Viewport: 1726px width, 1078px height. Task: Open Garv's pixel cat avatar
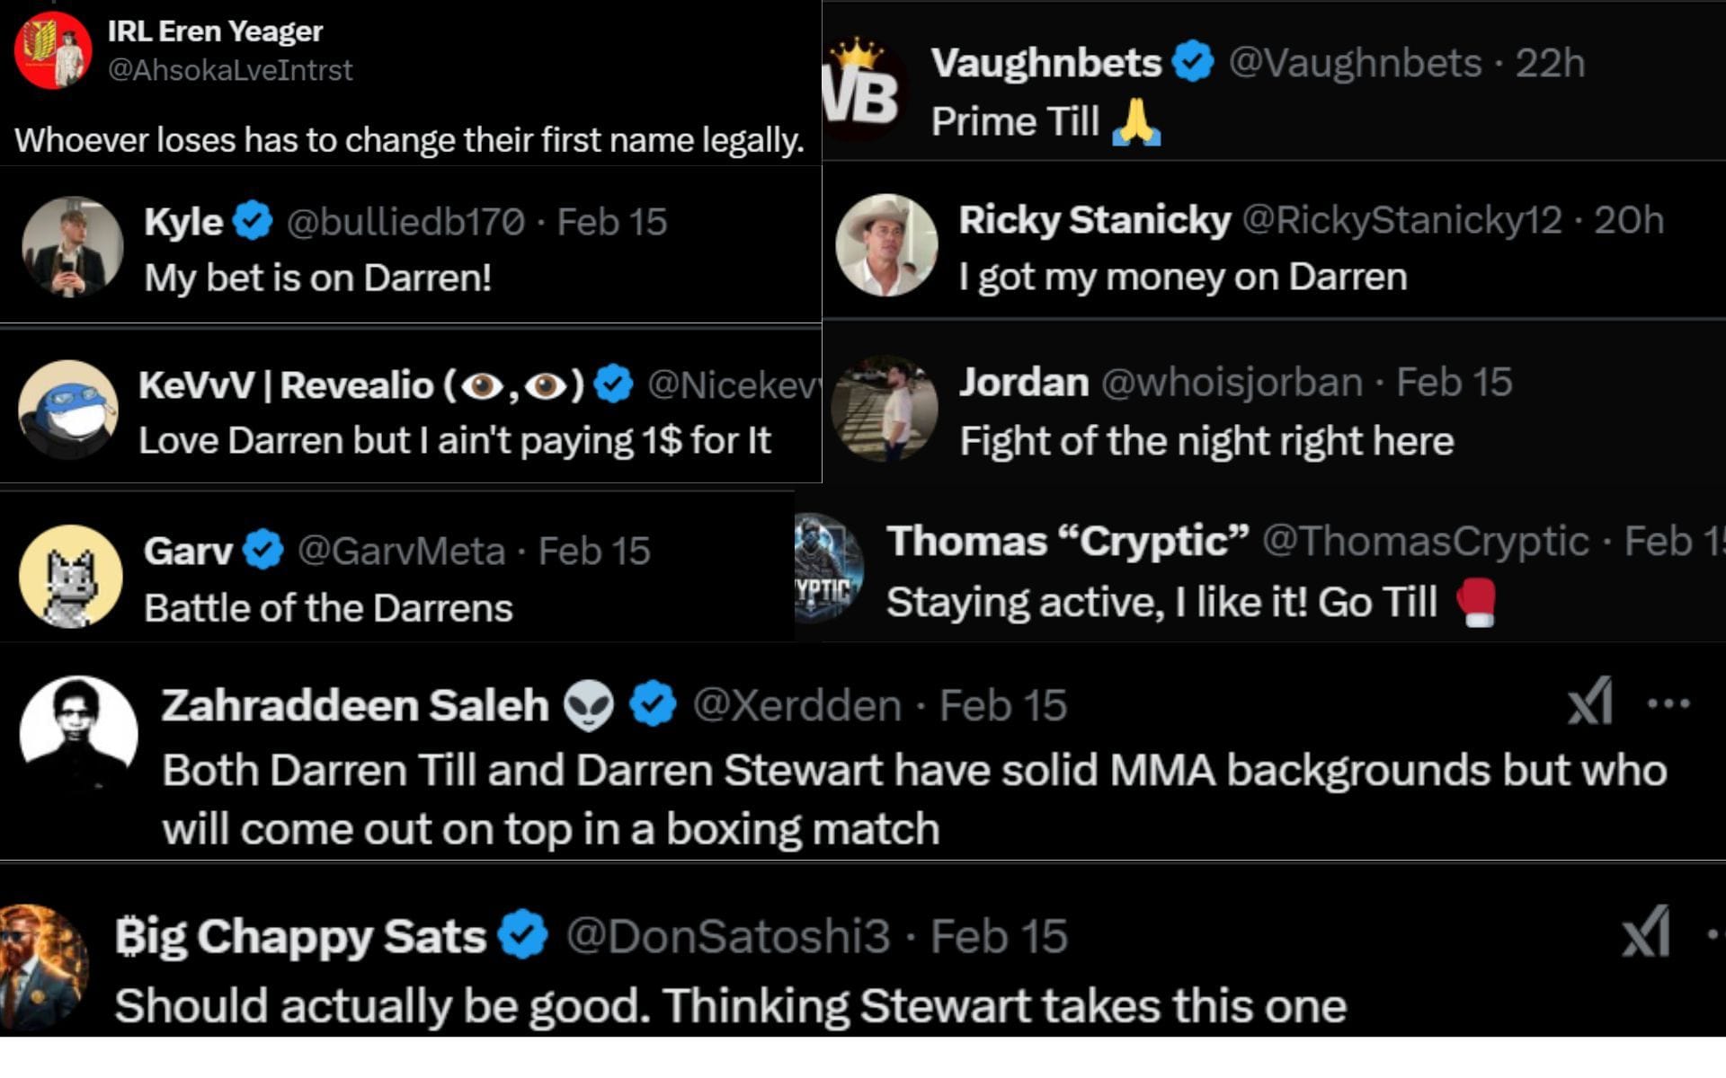point(70,577)
